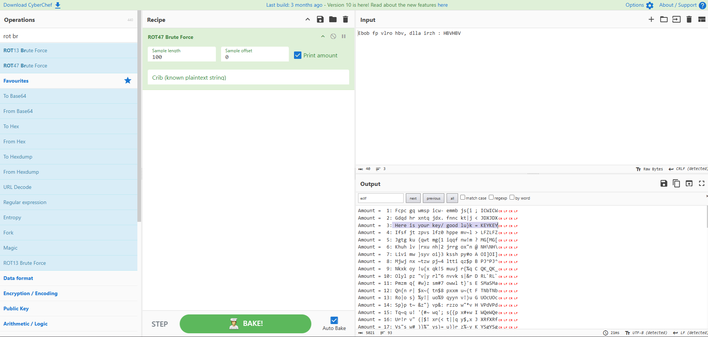This screenshot has width=708, height=337.
Task: Select To Base64 operation
Action: [69, 96]
